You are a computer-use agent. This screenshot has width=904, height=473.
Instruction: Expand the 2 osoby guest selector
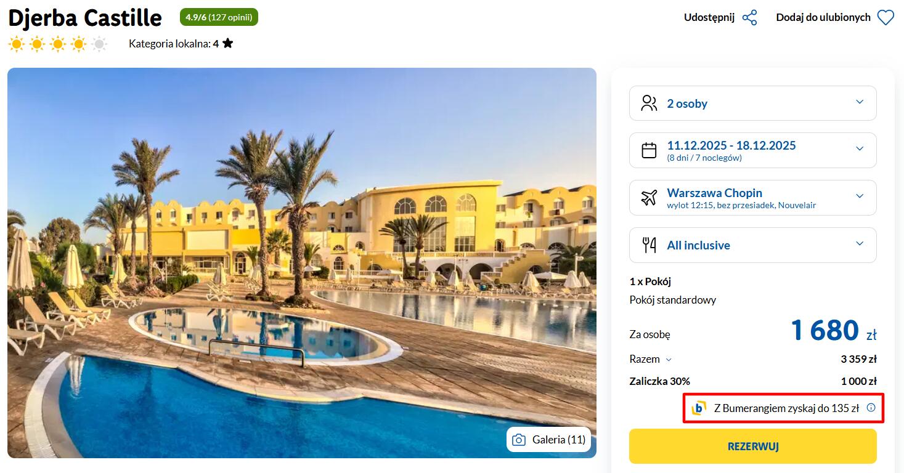tap(752, 103)
